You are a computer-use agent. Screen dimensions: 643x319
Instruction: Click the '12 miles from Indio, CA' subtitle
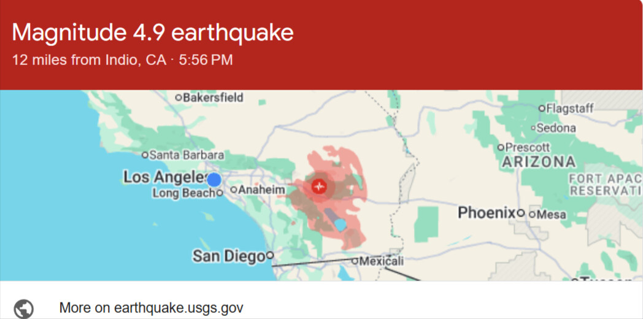tap(90, 60)
